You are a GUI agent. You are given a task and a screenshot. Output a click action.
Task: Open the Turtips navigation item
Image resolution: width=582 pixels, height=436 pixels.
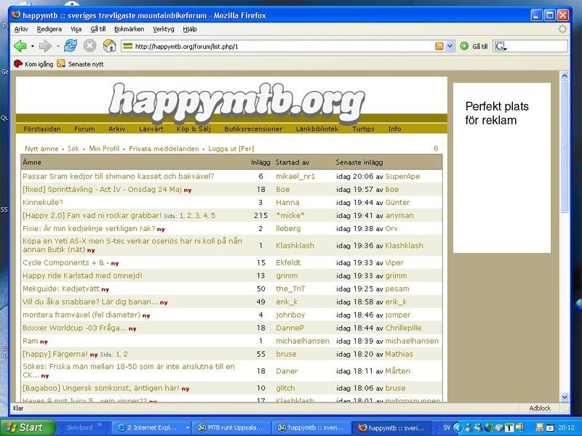point(363,129)
